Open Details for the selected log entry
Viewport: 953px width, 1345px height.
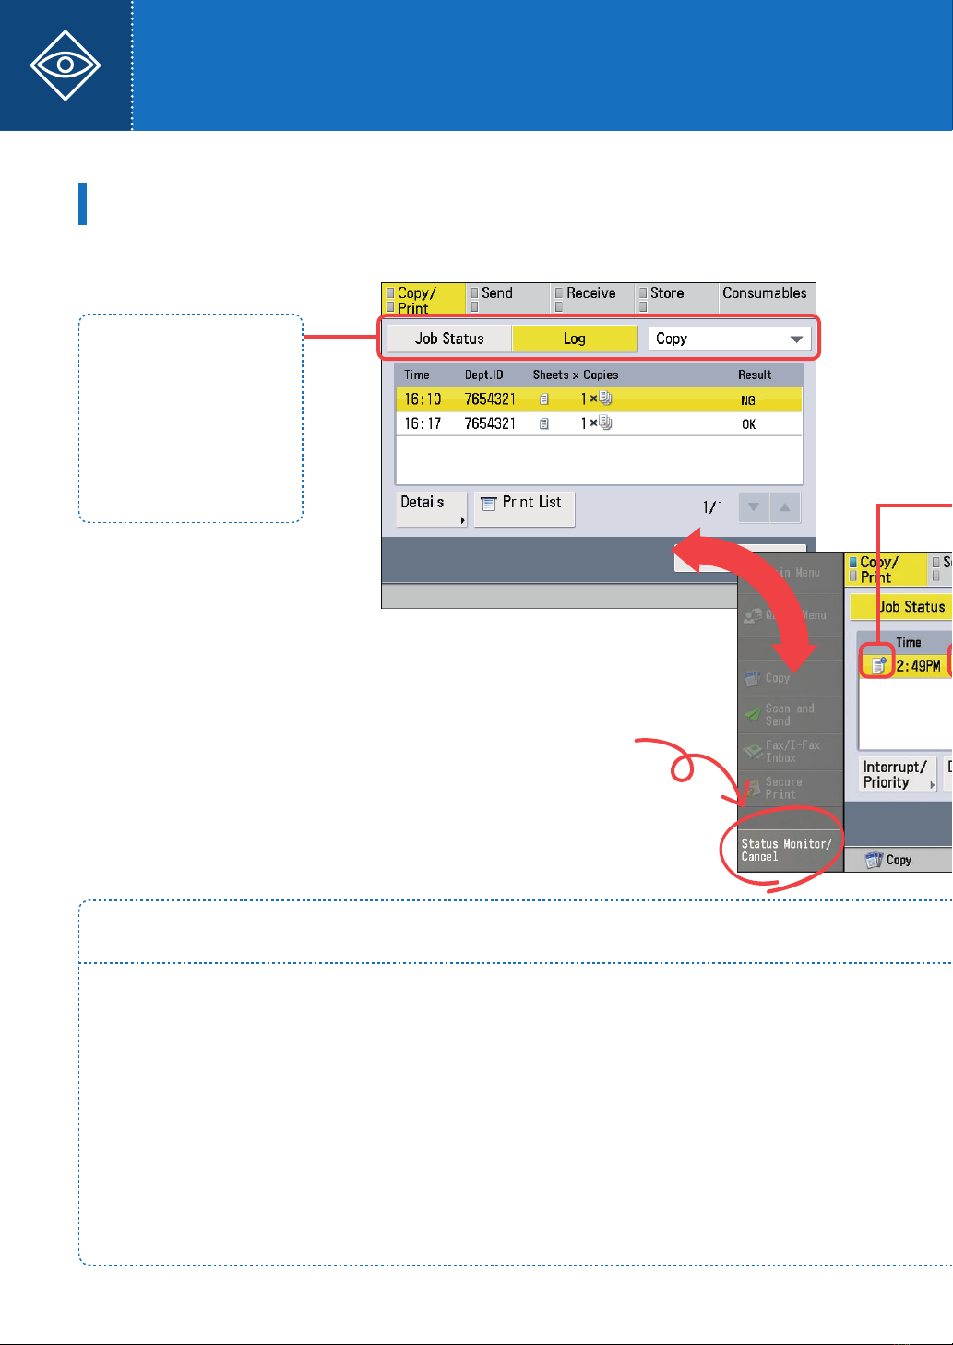(432, 508)
